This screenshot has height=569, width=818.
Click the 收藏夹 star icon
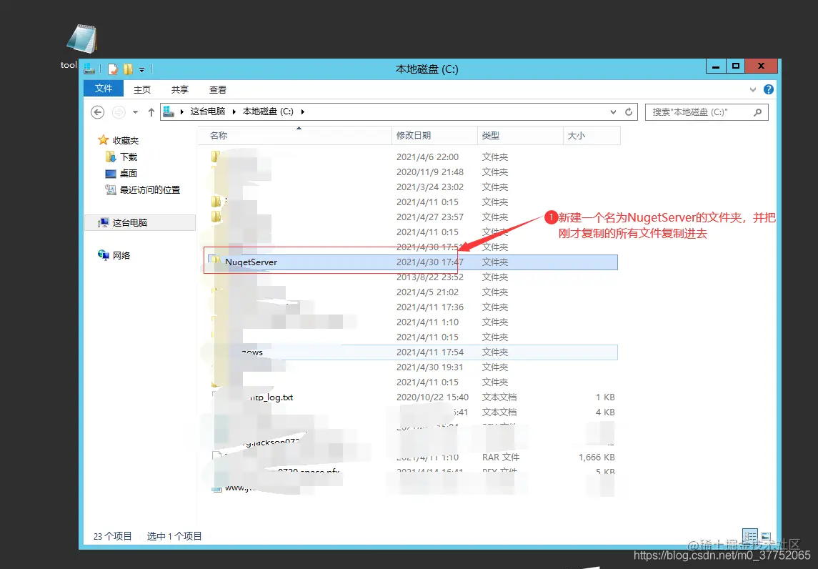pyautogui.click(x=104, y=140)
